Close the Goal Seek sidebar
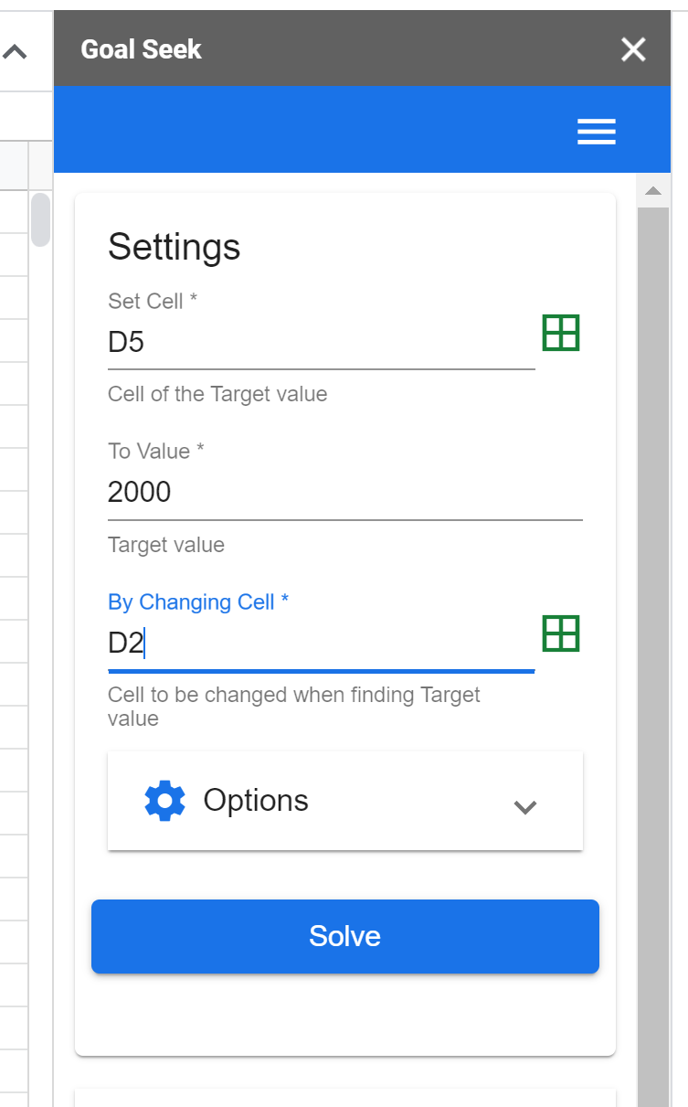The height and width of the screenshot is (1107, 688). click(x=632, y=49)
